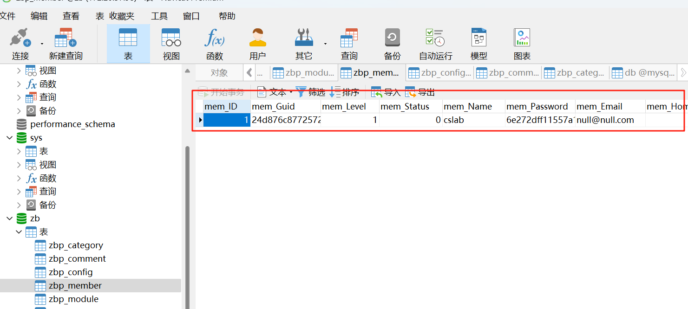Open the 图表 toolbar button
The width and height of the screenshot is (688, 309).
coord(522,44)
